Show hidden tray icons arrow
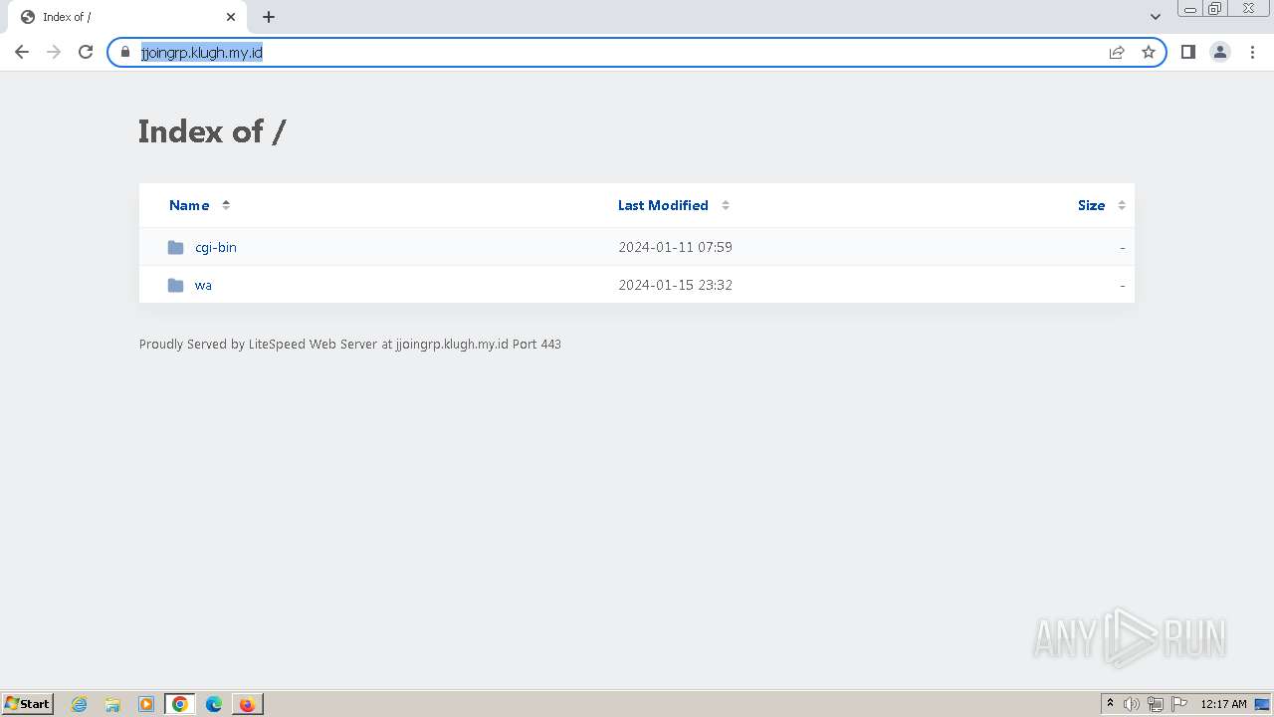 [x=1110, y=704]
